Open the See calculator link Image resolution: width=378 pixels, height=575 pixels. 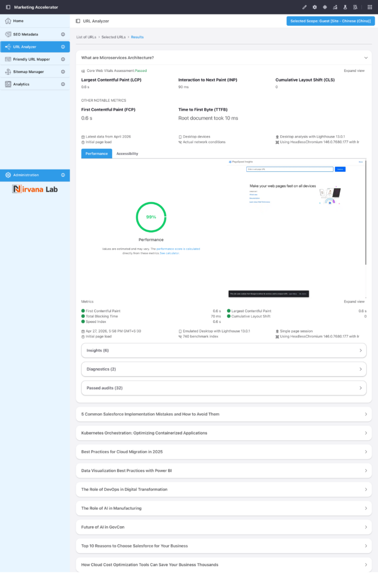pos(169,253)
